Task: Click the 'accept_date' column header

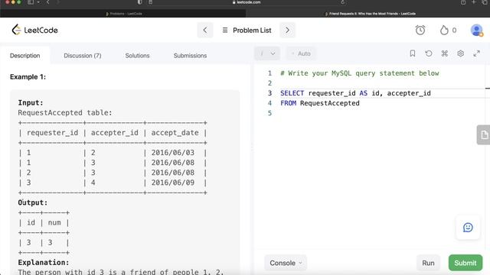Action: pos(175,133)
